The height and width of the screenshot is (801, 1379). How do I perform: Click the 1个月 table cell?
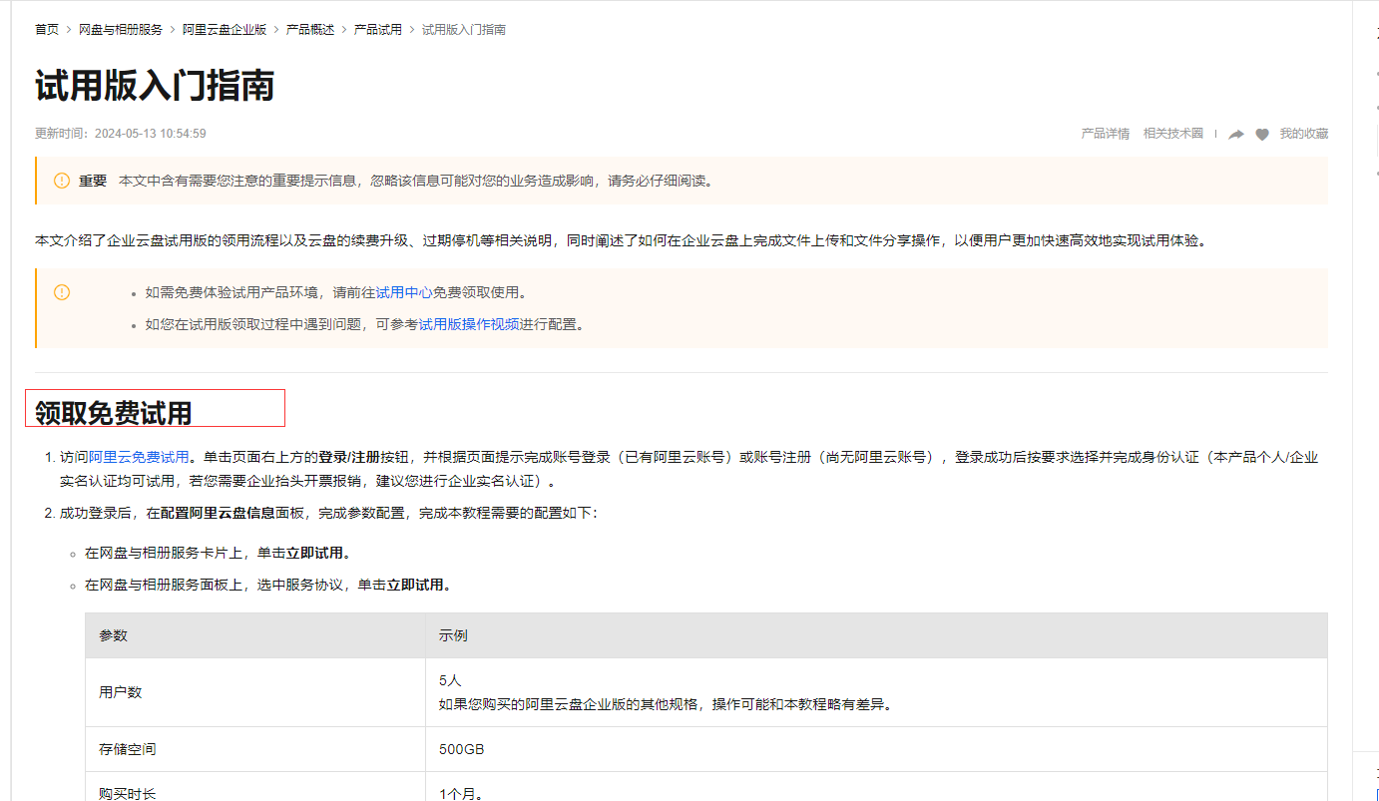coord(876,787)
